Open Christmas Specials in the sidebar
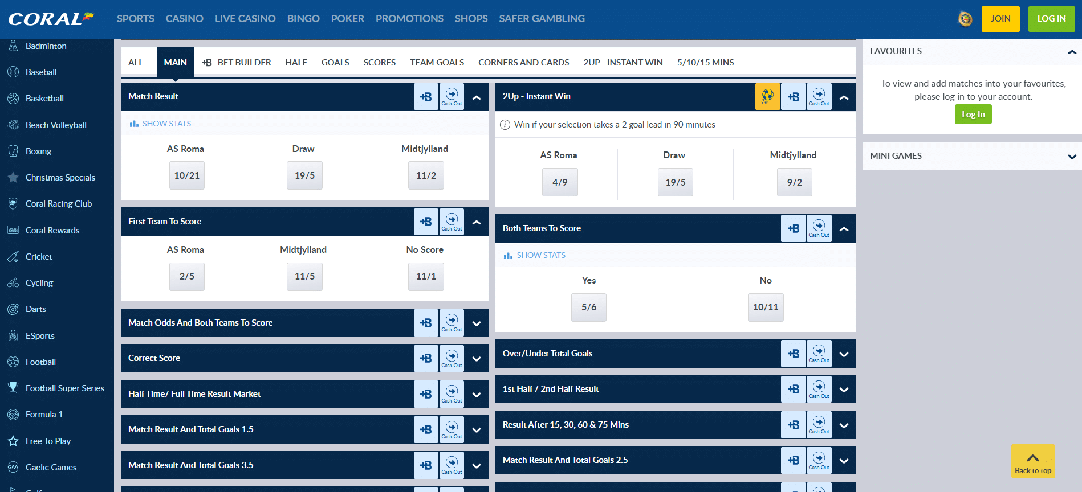Viewport: 1082px width, 492px height. point(60,178)
